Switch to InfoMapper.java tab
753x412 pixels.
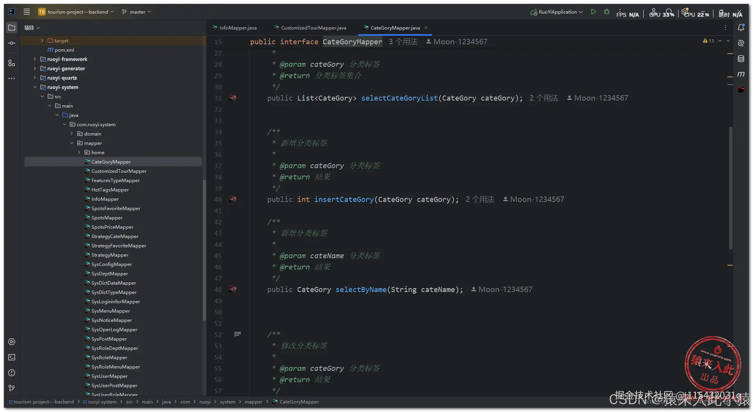point(237,28)
